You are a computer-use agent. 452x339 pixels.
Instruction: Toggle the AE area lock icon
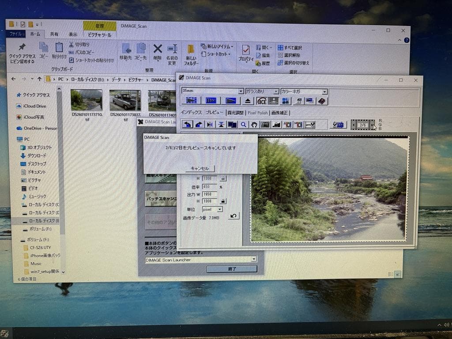pyautogui.click(x=276, y=124)
